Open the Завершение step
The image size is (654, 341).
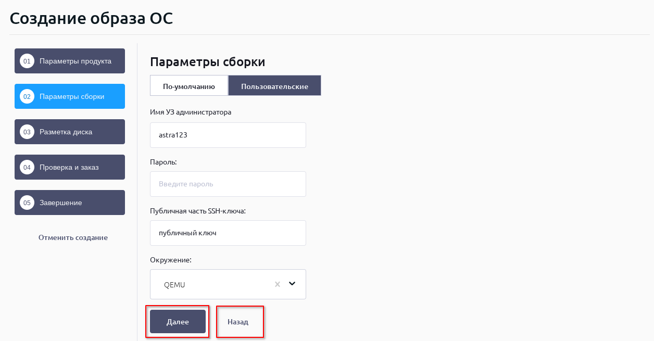click(61, 203)
